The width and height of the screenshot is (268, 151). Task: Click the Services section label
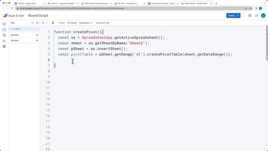tap(15, 40)
